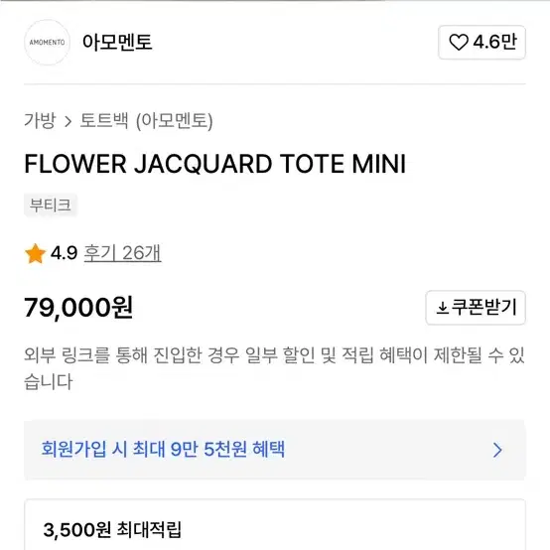This screenshot has width=550, height=550.
Task: Open the 아모멘토 brand name link
Action: 117,43
